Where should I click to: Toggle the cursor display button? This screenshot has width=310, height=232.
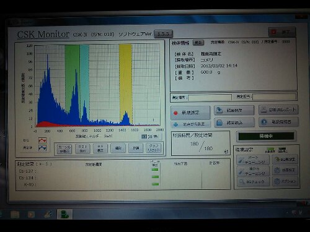point(64,148)
